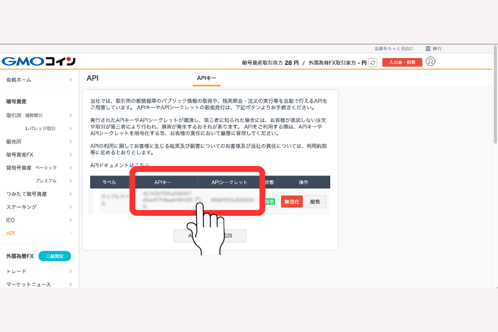The height and width of the screenshot is (332, 498).
Task: Click the 口座開設 button
Action: [55, 256]
